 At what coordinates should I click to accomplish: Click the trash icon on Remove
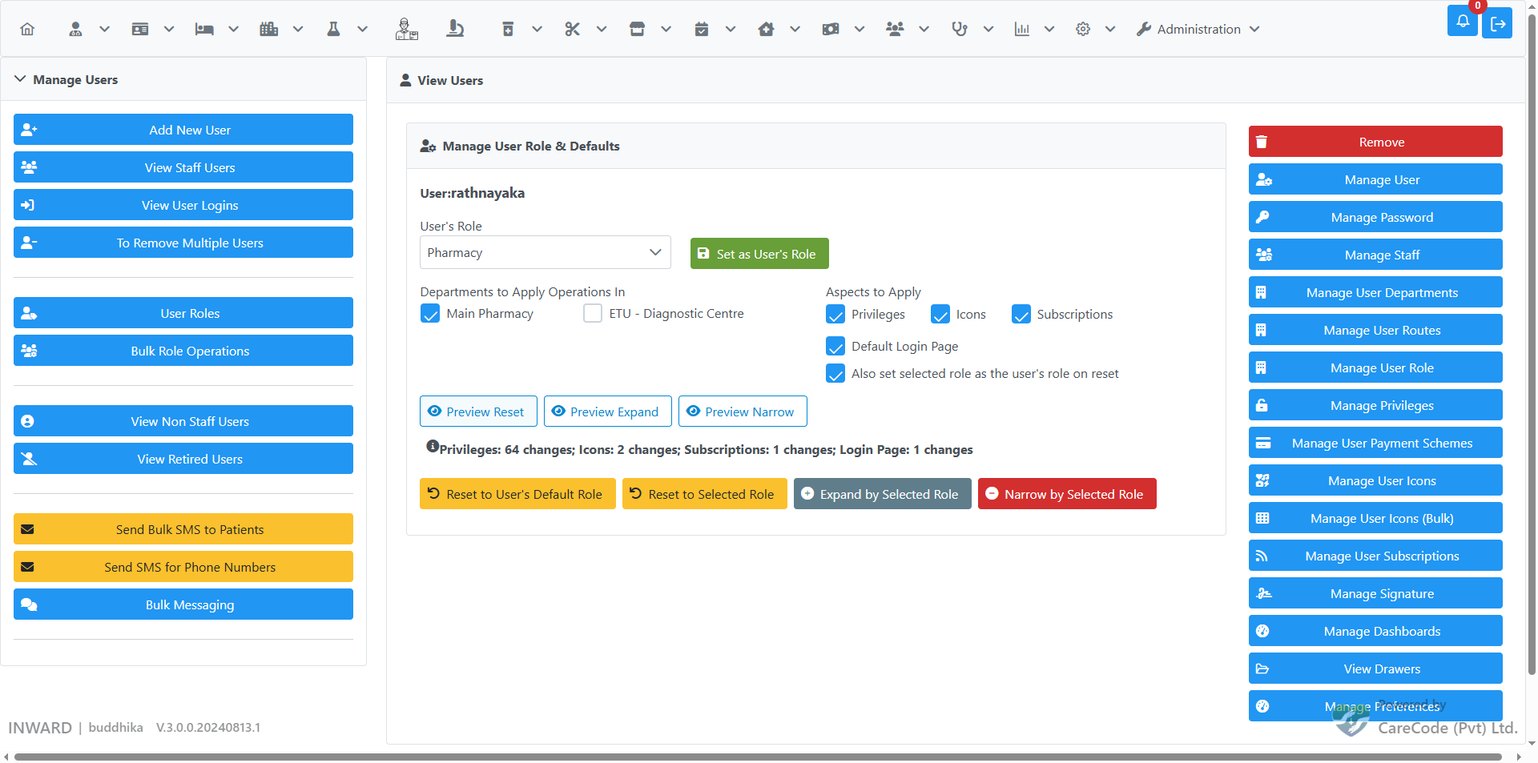[x=1262, y=142]
